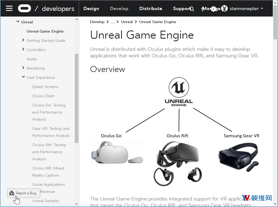The width and height of the screenshot is (278, 207).
Task: Click the 'Unreal Game Engine' page heading
Action: tap(142, 35)
